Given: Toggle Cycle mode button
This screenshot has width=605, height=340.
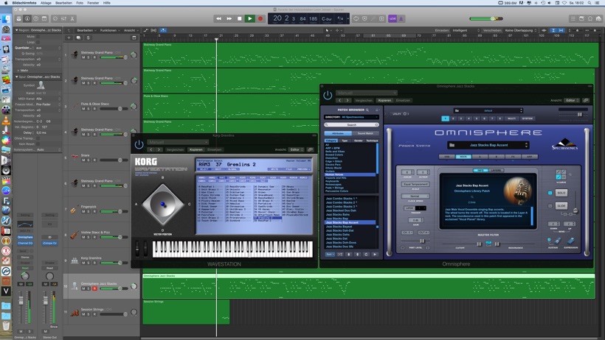Looking at the screenshot, I should click(356, 18).
